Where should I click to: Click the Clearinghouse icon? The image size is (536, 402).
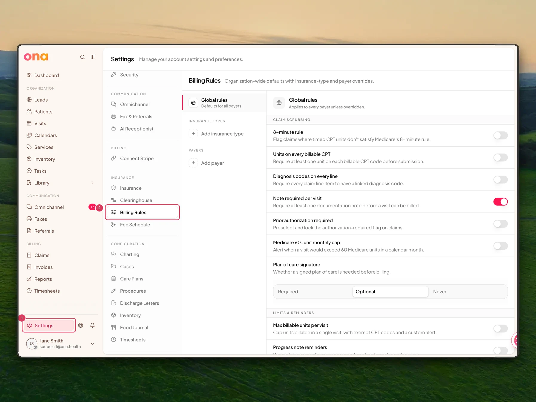114,200
